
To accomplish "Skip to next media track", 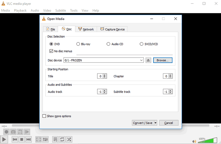I will 28,139.
